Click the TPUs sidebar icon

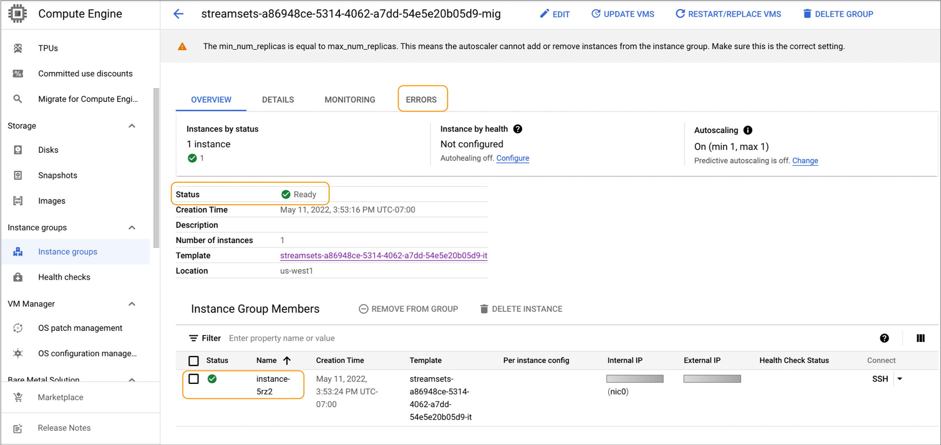(x=18, y=48)
